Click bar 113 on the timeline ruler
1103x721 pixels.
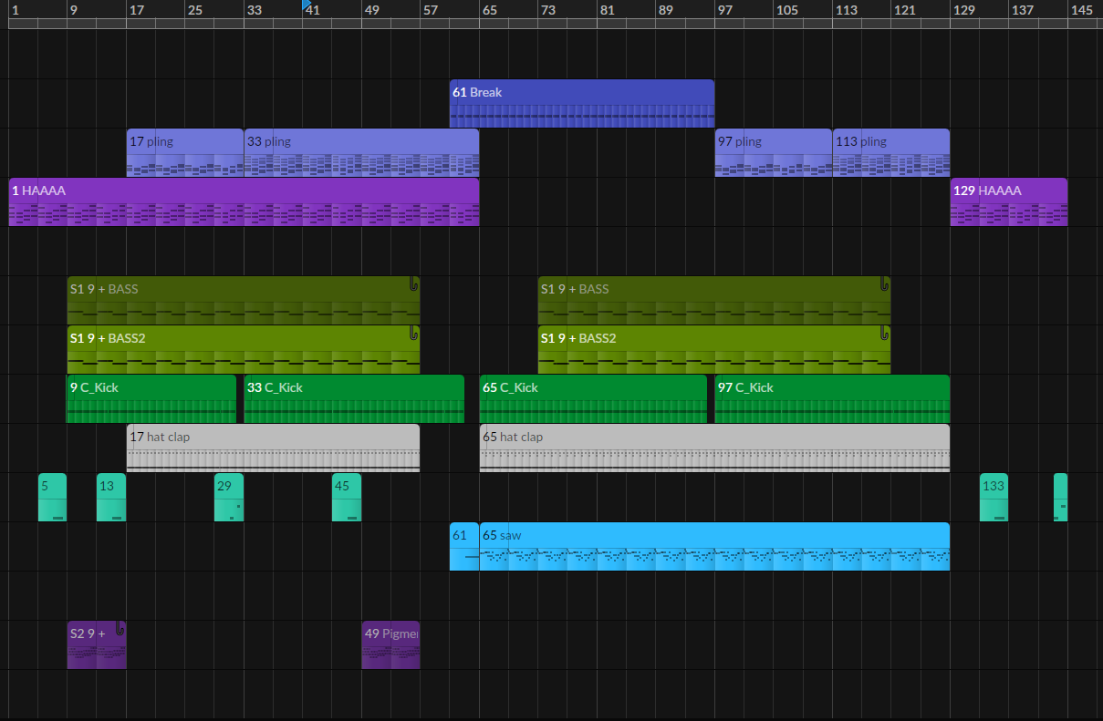[x=846, y=10]
